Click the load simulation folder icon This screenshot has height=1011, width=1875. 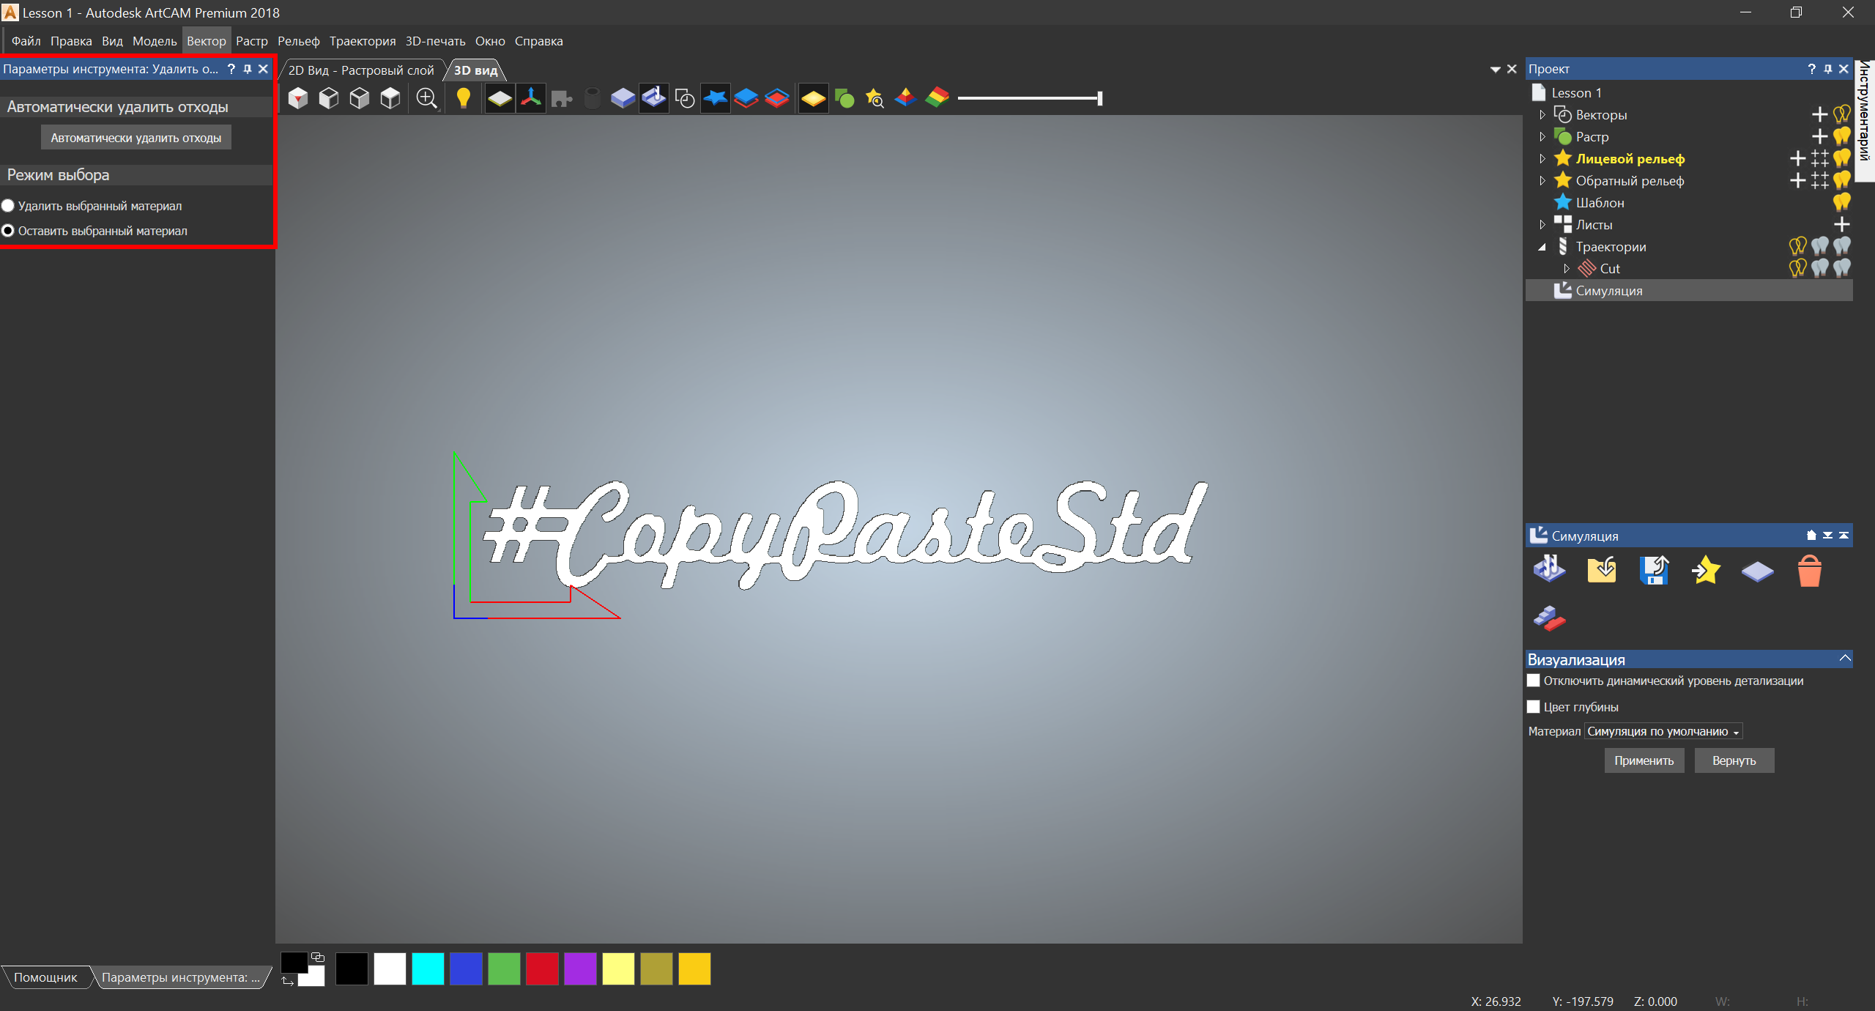coord(1602,571)
